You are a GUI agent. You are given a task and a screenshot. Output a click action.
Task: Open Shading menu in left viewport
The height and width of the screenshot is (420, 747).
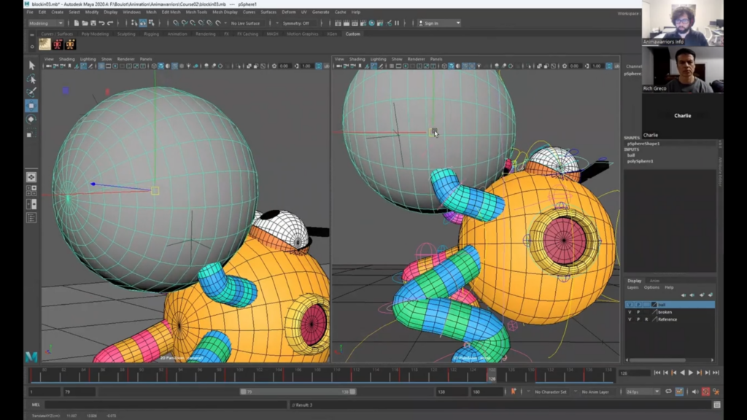[x=66, y=59]
